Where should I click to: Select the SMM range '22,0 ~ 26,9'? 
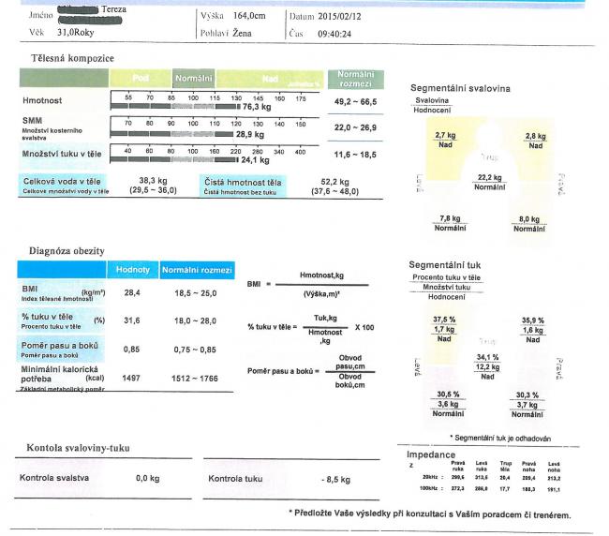[355, 127]
